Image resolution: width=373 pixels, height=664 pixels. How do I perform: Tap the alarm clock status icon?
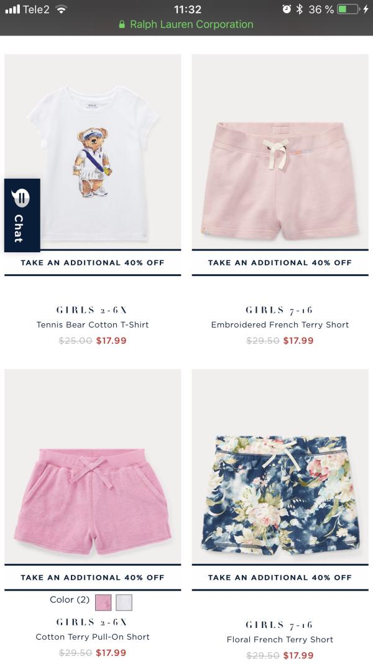tap(287, 9)
